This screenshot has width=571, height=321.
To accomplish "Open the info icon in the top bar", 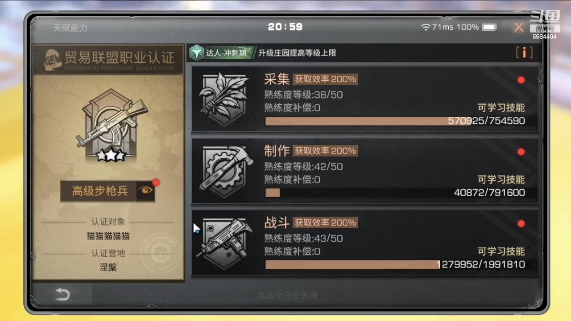I will tap(524, 53).
